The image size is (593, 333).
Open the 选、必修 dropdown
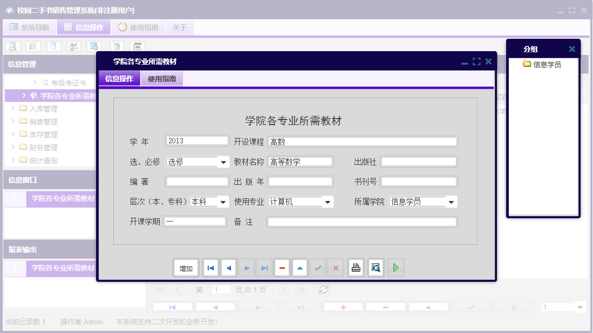pyautogui.click(x=223, y=161)
